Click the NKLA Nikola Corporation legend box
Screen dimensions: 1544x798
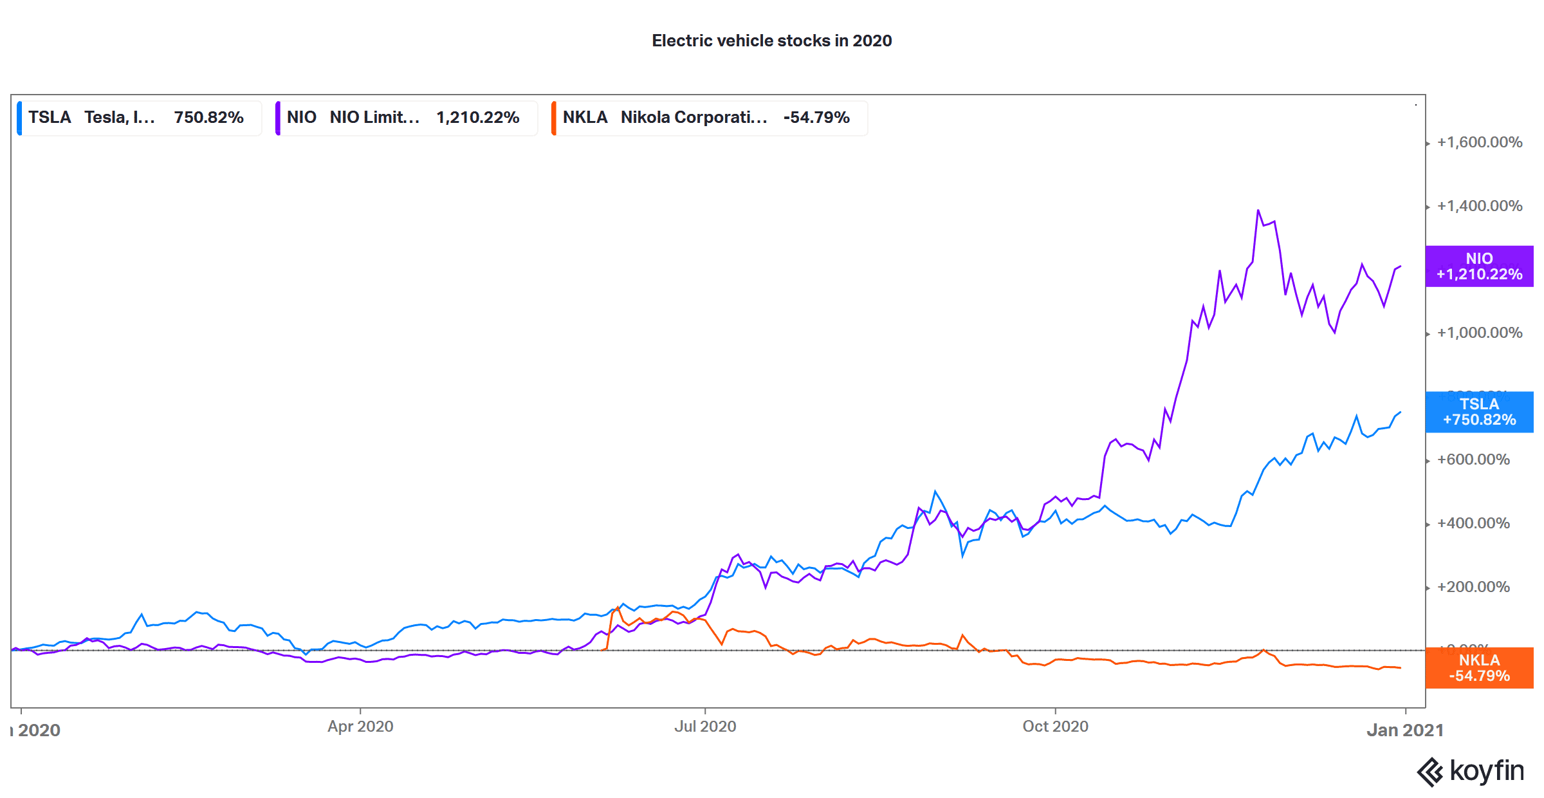tap(710, 118)
